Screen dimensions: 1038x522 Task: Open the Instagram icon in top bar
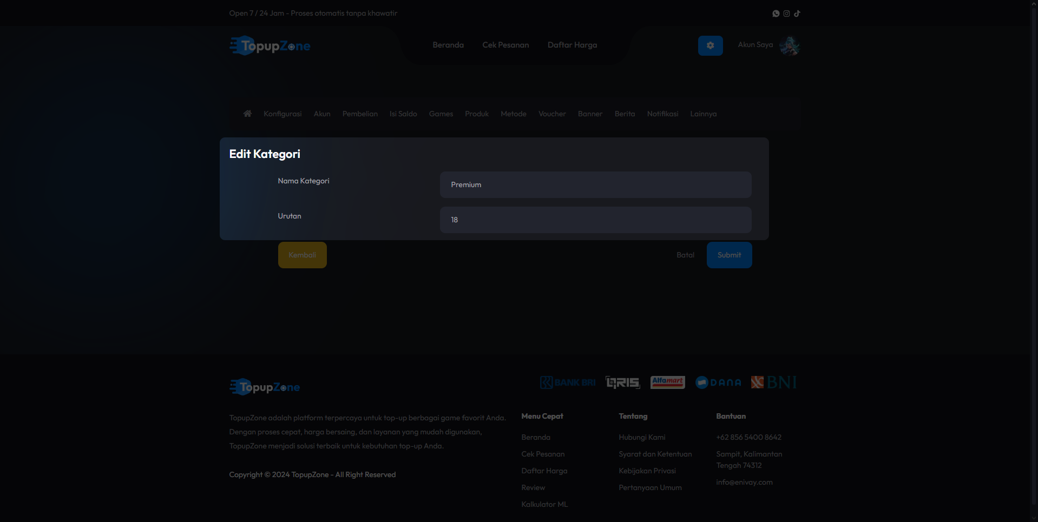786,14
